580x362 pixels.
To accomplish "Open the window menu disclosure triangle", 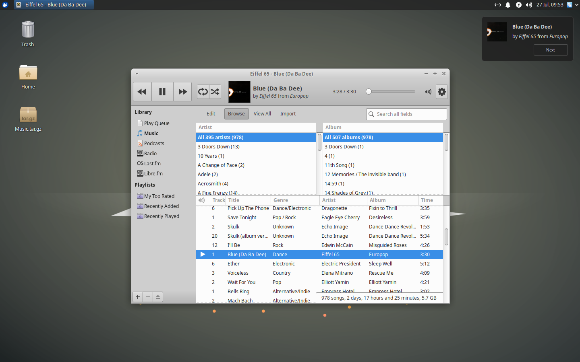I will (137, 74).
